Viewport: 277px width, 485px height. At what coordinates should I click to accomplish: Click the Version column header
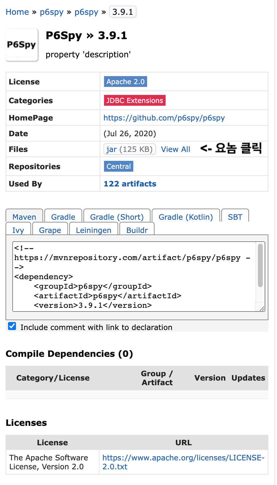[210, 378]
